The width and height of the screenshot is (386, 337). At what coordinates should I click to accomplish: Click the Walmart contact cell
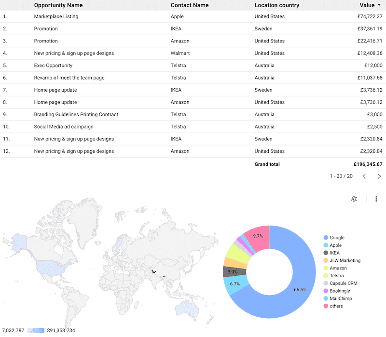click(180, 53)
